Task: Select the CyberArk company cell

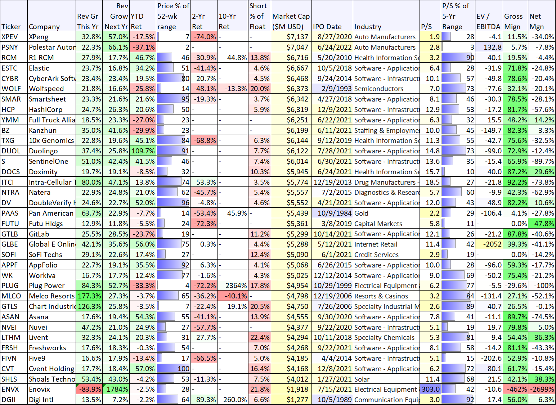Action: point(51,78)
